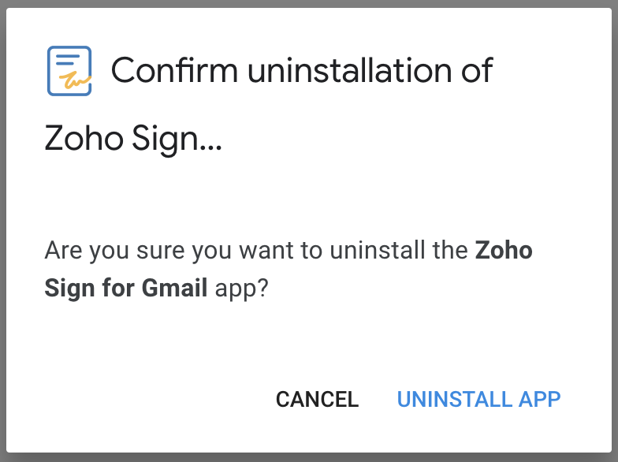Click the bold "Sign for Gmail" text
The width and height of the screenshot is (618, 462).
(x=126, y=289)
